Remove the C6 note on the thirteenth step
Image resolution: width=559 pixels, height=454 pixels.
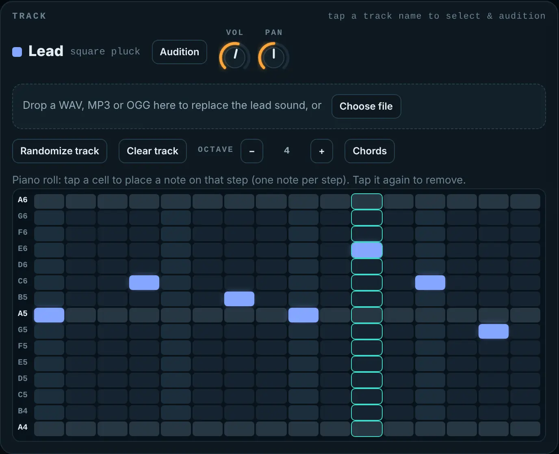(430, 283)
